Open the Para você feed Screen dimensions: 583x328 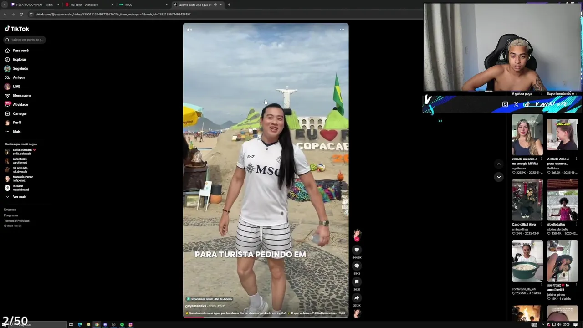click(17, 51)
